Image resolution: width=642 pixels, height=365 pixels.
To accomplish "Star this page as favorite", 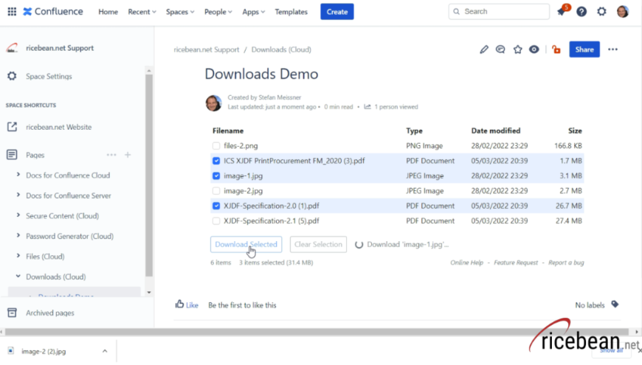I will [x=517, y=49].
